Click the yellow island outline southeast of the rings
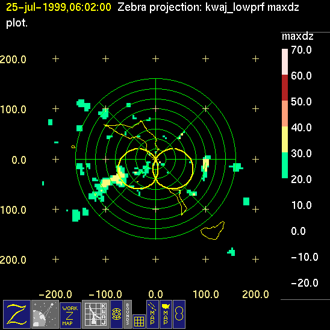Image resolution: width=330 pixels, height=330 pixels. click(213, 231)
